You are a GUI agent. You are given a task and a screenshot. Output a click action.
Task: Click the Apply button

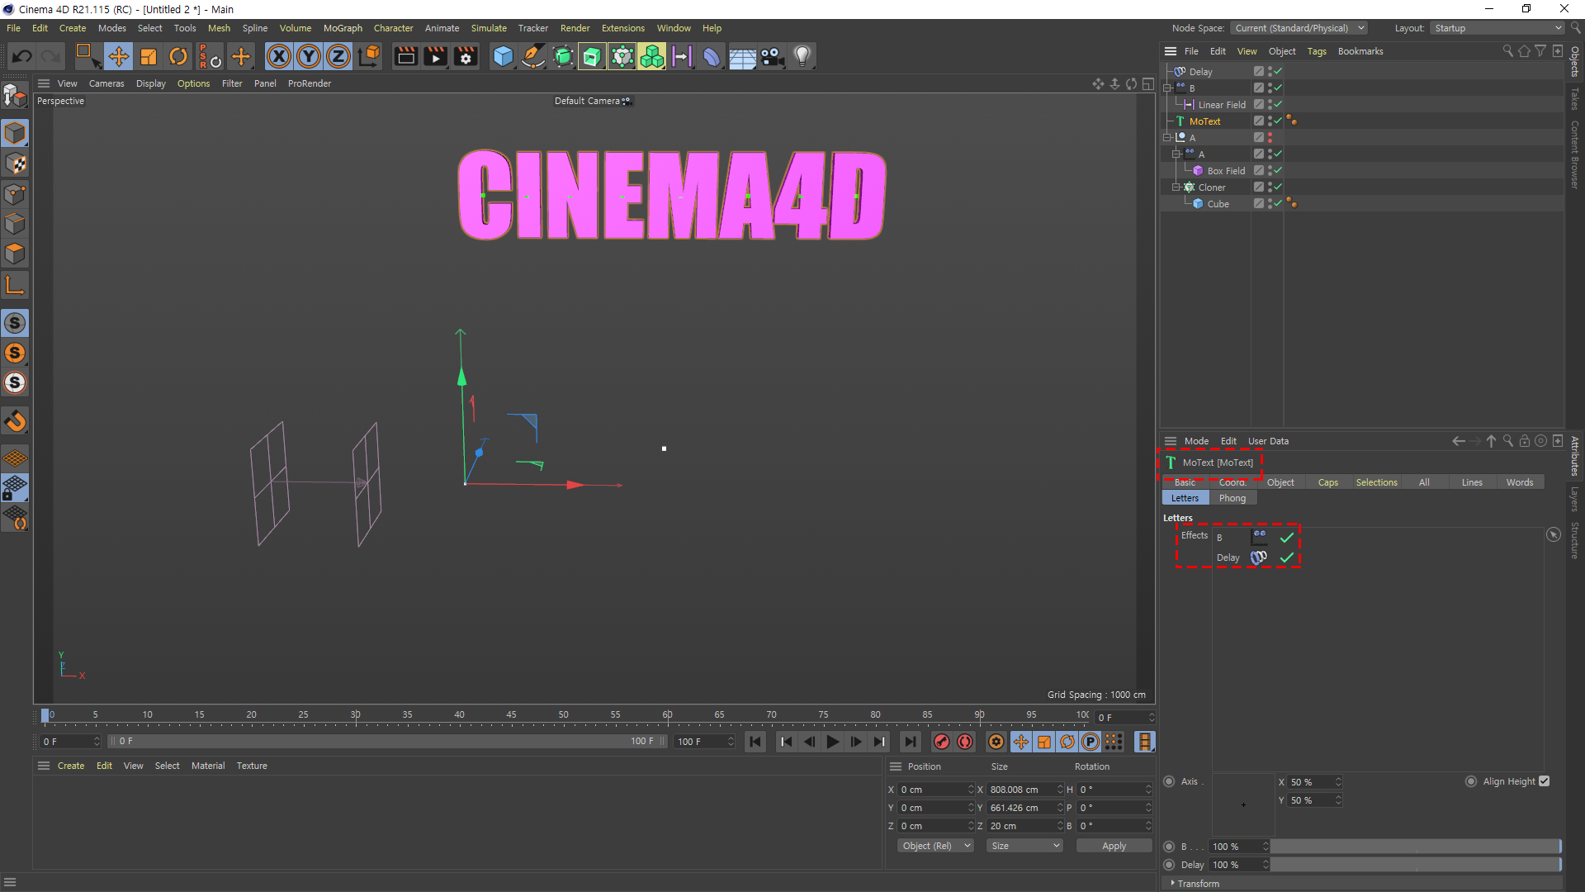[x=1113, y=846]
